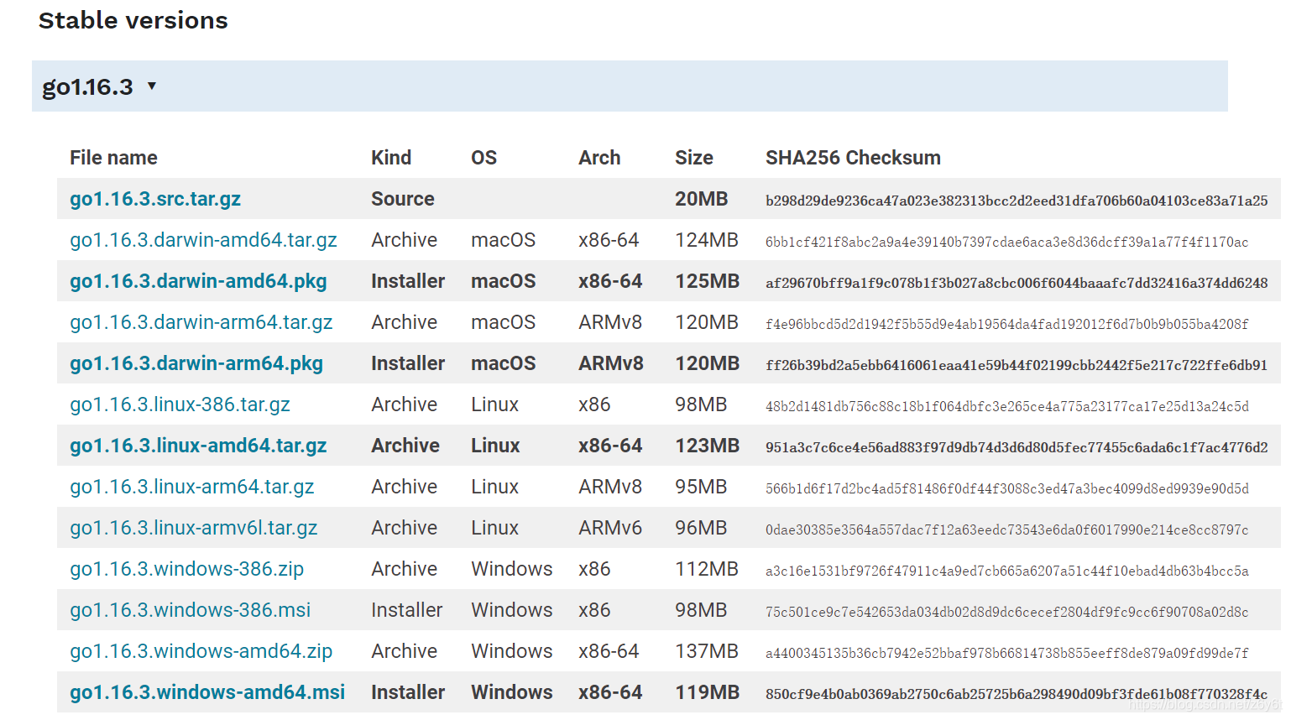Click the 125MB size cell
The width and height of the screenshot is (1291, 720).
(x=708, y=281)
